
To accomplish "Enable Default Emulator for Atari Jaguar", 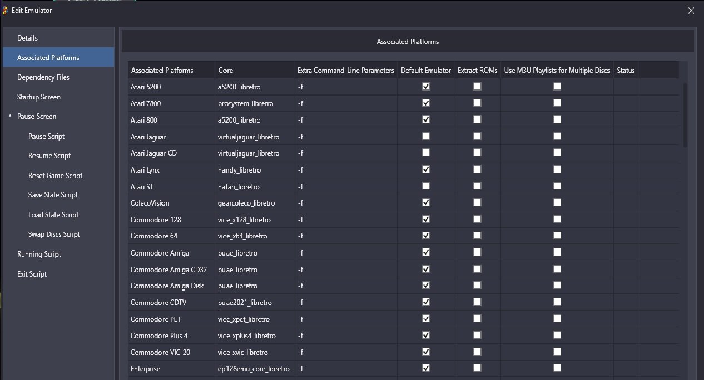I will coord(426,136).
